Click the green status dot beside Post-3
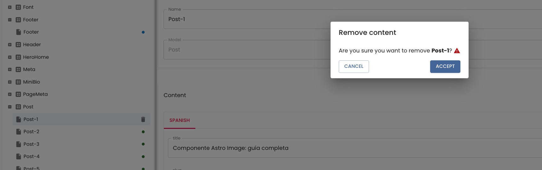This screenshot has width=542, height=170. [x=143, y=144]
